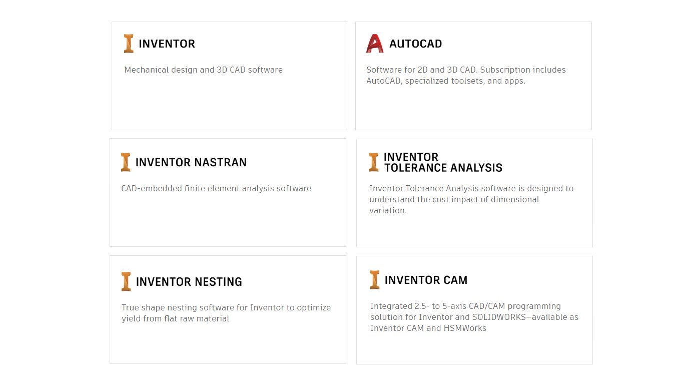Click the dimensional variation cost description text
Viewport: 692px width, 386px height.
click(471, 199)
